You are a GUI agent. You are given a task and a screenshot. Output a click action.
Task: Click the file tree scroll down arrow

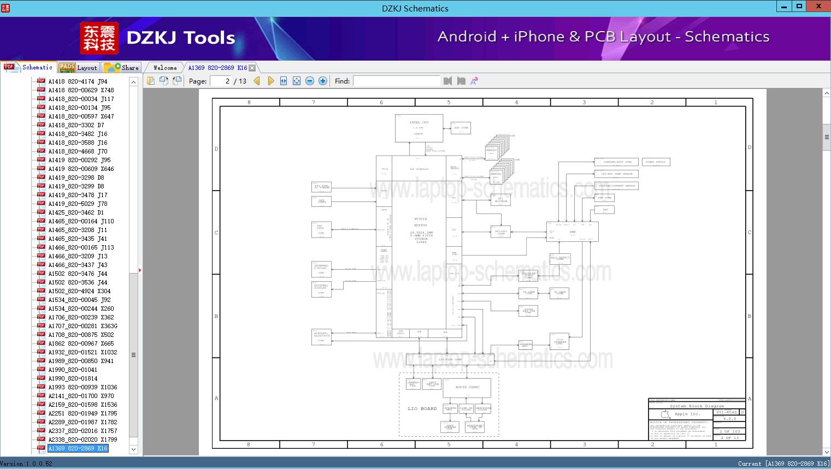pos(133,449)
